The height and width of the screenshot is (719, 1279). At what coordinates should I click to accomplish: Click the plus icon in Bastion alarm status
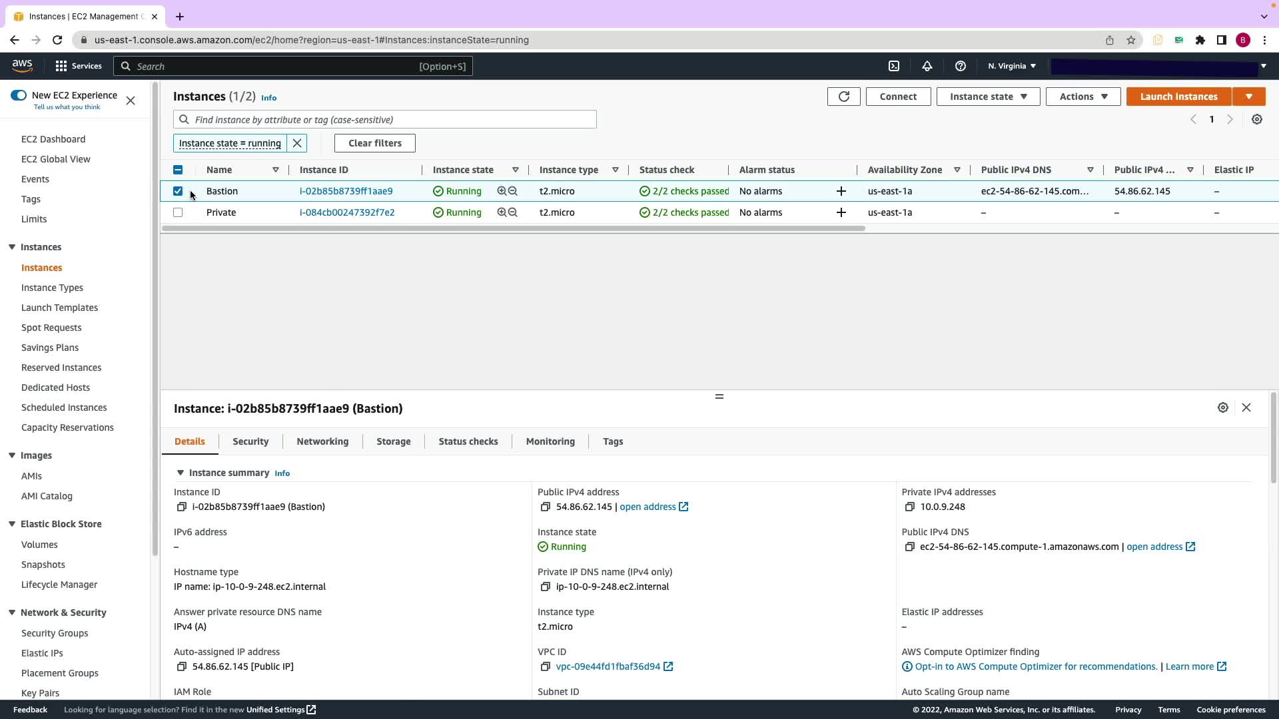[x=841, y=191]
